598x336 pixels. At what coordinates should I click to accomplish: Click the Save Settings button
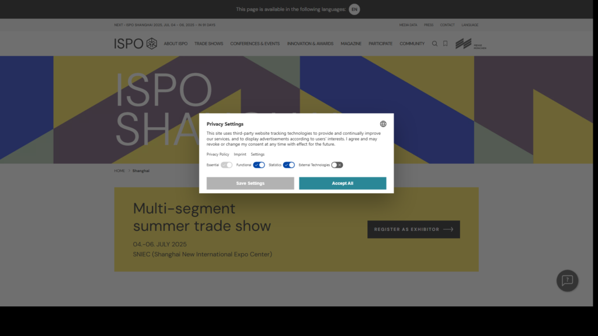coord(250,183)
